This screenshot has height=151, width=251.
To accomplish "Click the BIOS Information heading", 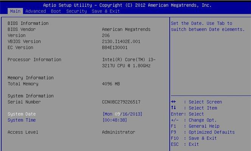I will [x=28, y=23].
